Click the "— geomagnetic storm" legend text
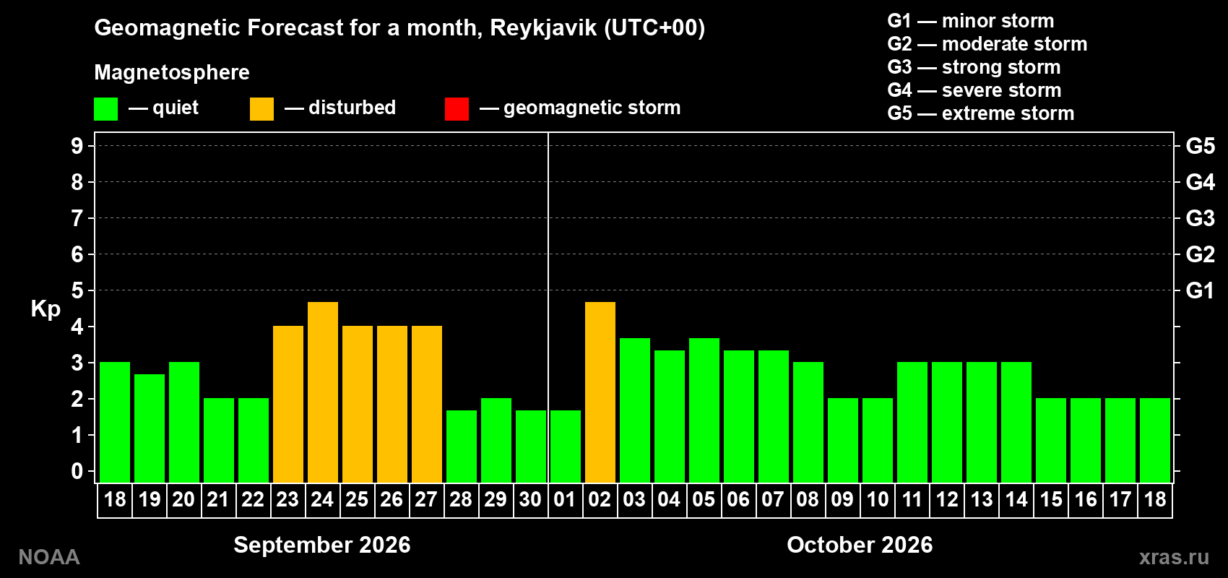 pyautogui.click(x=580, y=108)
